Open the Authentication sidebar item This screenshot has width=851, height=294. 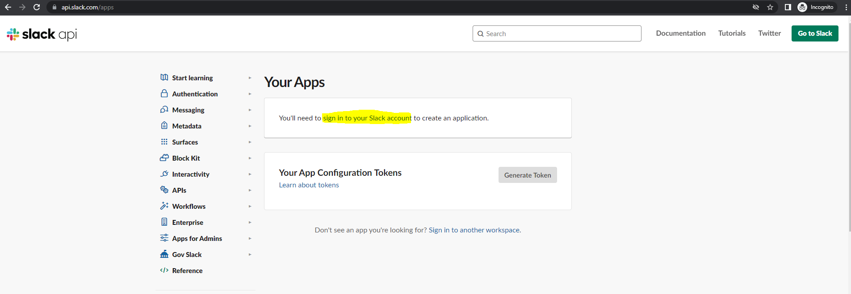click(195, 94)
